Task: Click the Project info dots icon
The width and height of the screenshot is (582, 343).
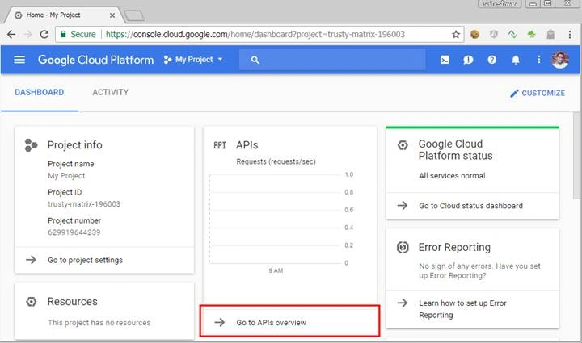Action: [31, 145]
